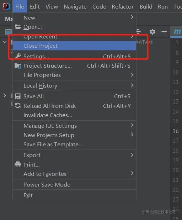Click the Reload All from Disk icon
Viewport: 182px width, 220px height.
tap(18, 106)
